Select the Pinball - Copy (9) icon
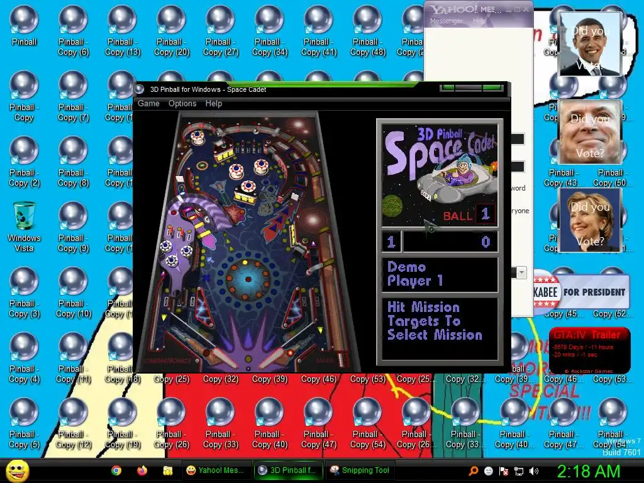This screenshot has width=644, height=483. (73, 228)
